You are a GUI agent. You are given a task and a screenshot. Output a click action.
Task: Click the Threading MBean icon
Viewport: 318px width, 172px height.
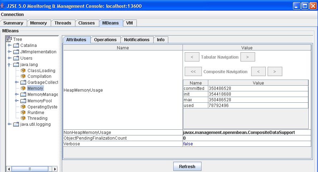(x=23, y=118)
